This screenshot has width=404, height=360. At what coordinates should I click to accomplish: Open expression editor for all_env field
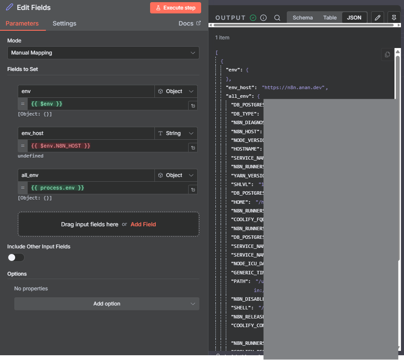pos(193,190)
